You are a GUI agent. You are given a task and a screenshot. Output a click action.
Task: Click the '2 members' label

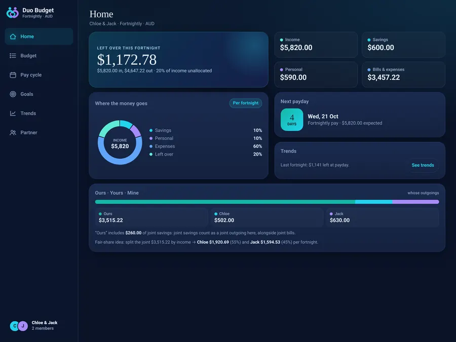(43, 328)
